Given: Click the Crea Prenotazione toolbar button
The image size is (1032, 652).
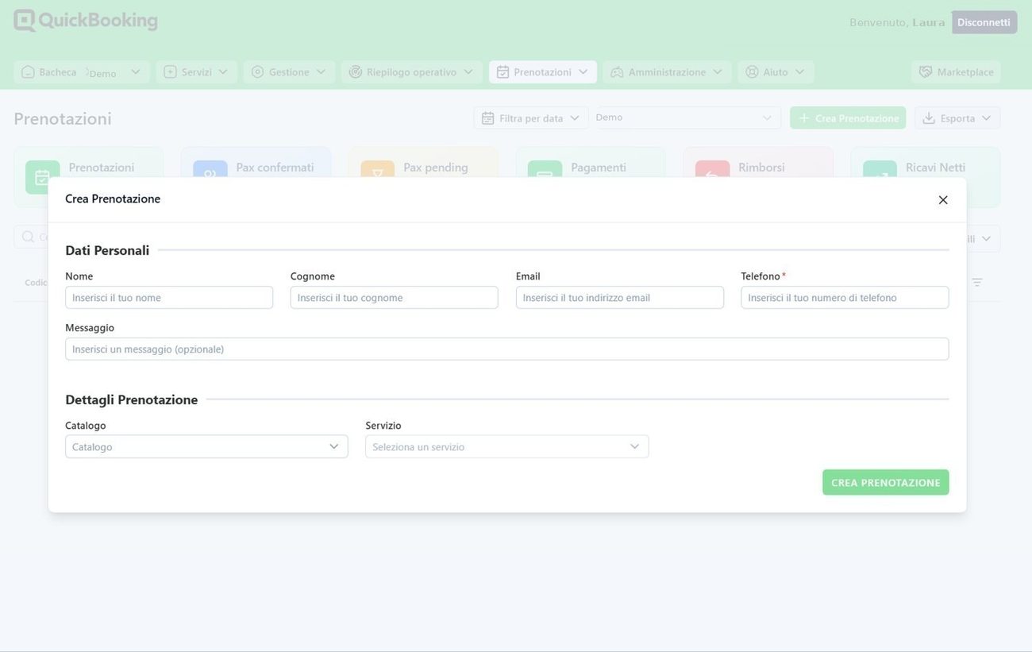Looking at the screenshot, I should (x=848, y=118).
